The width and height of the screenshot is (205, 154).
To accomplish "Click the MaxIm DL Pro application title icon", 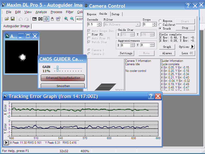I will click(x=4, y=5).
